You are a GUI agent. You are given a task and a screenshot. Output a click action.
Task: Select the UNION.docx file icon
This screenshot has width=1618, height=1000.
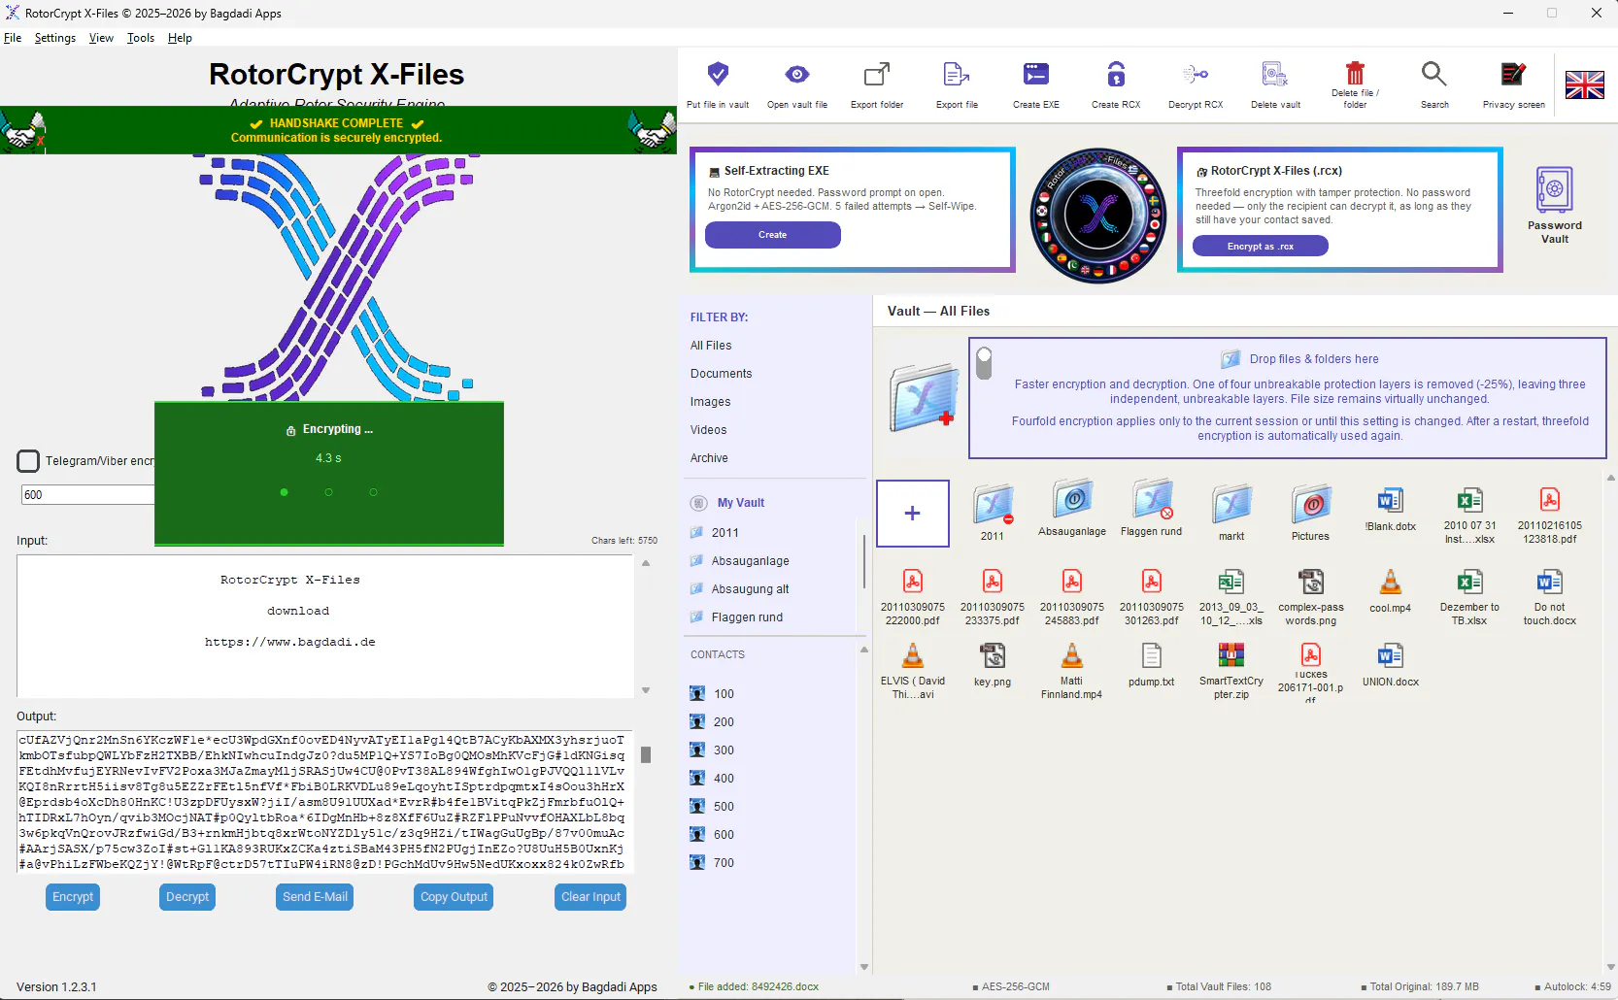pos(1390,655)
